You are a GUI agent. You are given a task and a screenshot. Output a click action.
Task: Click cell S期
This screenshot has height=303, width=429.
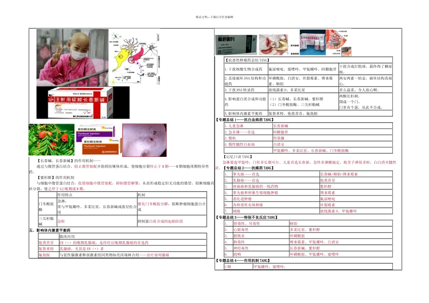[228, 266]
